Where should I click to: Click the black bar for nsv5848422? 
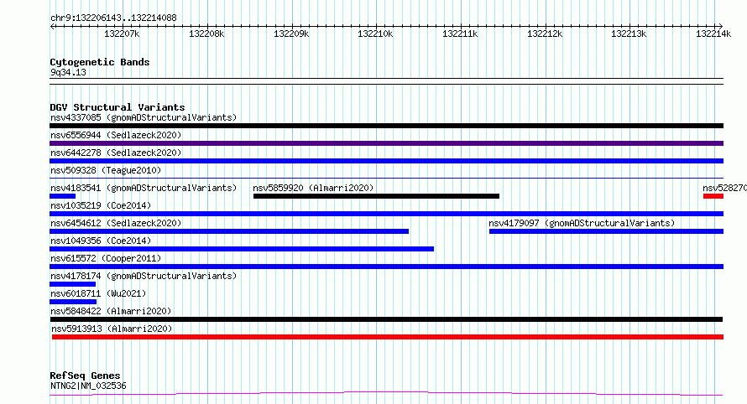[x=386, y=319]
